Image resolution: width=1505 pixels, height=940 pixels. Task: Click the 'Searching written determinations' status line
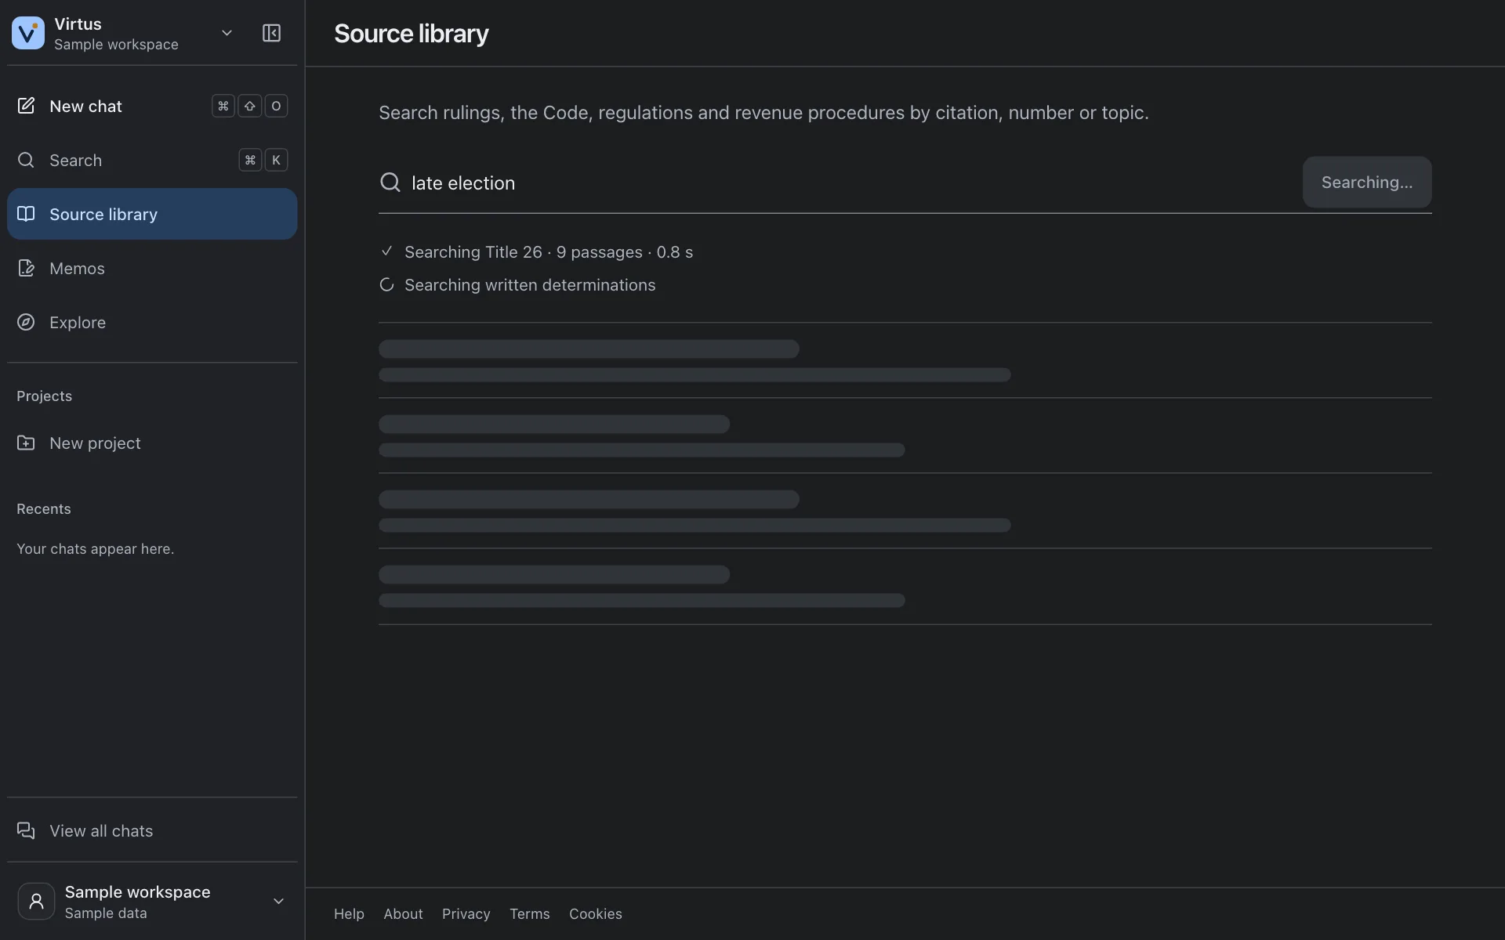point(530,285)
